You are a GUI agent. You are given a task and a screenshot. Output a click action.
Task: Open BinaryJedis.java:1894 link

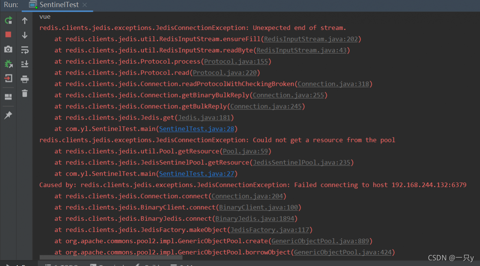click(255, 219)
